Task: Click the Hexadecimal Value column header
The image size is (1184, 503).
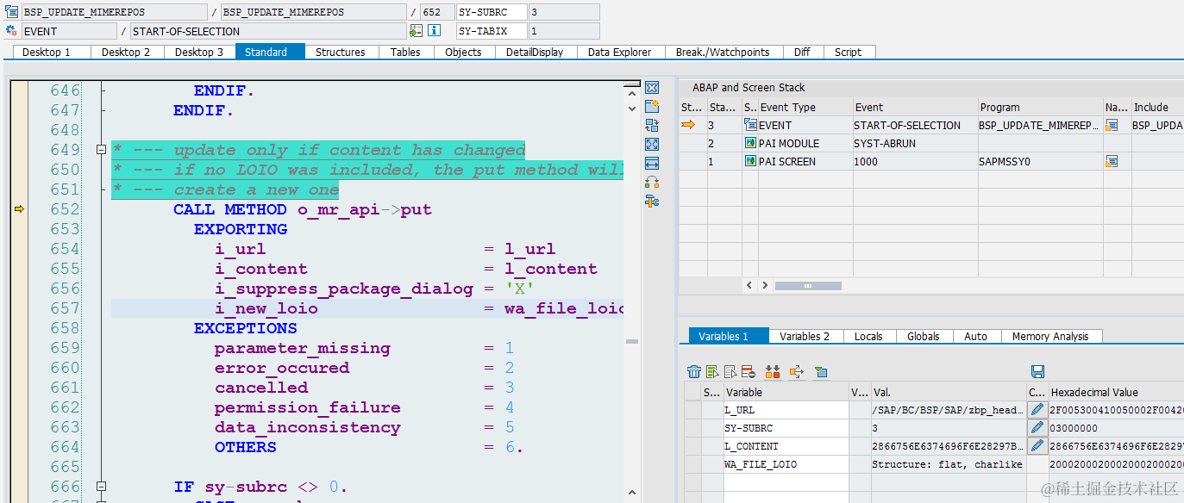Action: [x=1115, y=392]
